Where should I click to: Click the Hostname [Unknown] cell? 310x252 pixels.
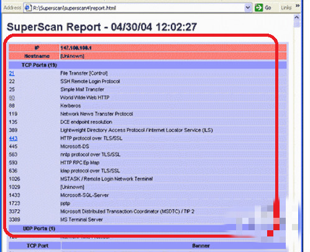coord(173,56)
